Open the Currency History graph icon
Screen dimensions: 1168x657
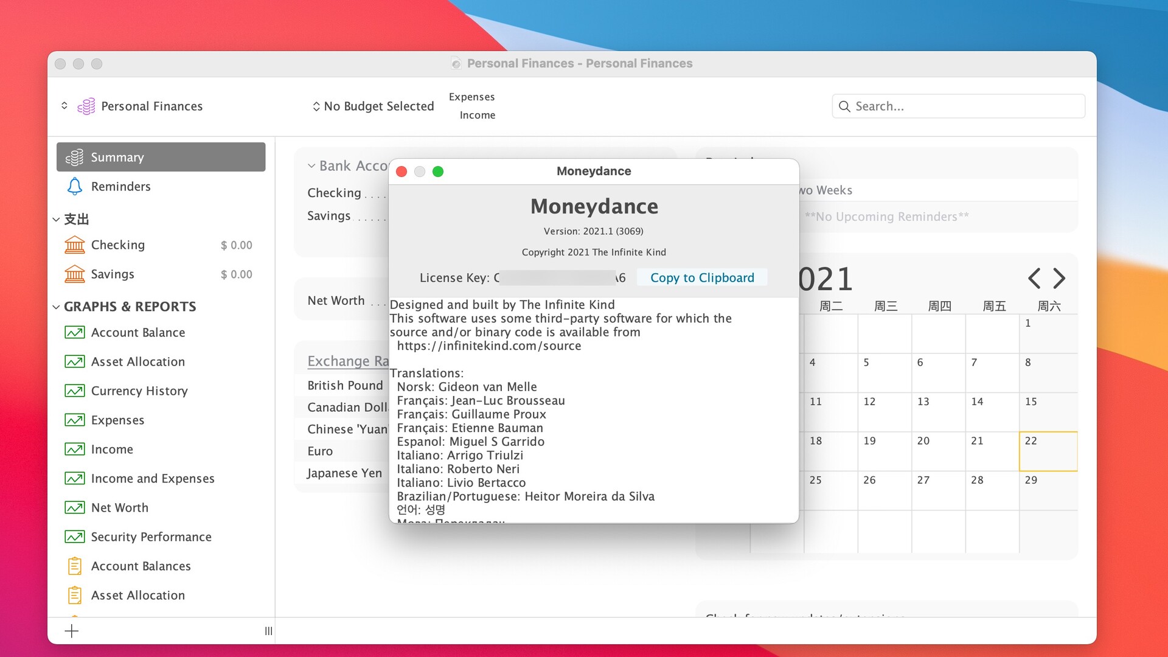(x=74, y=391)
